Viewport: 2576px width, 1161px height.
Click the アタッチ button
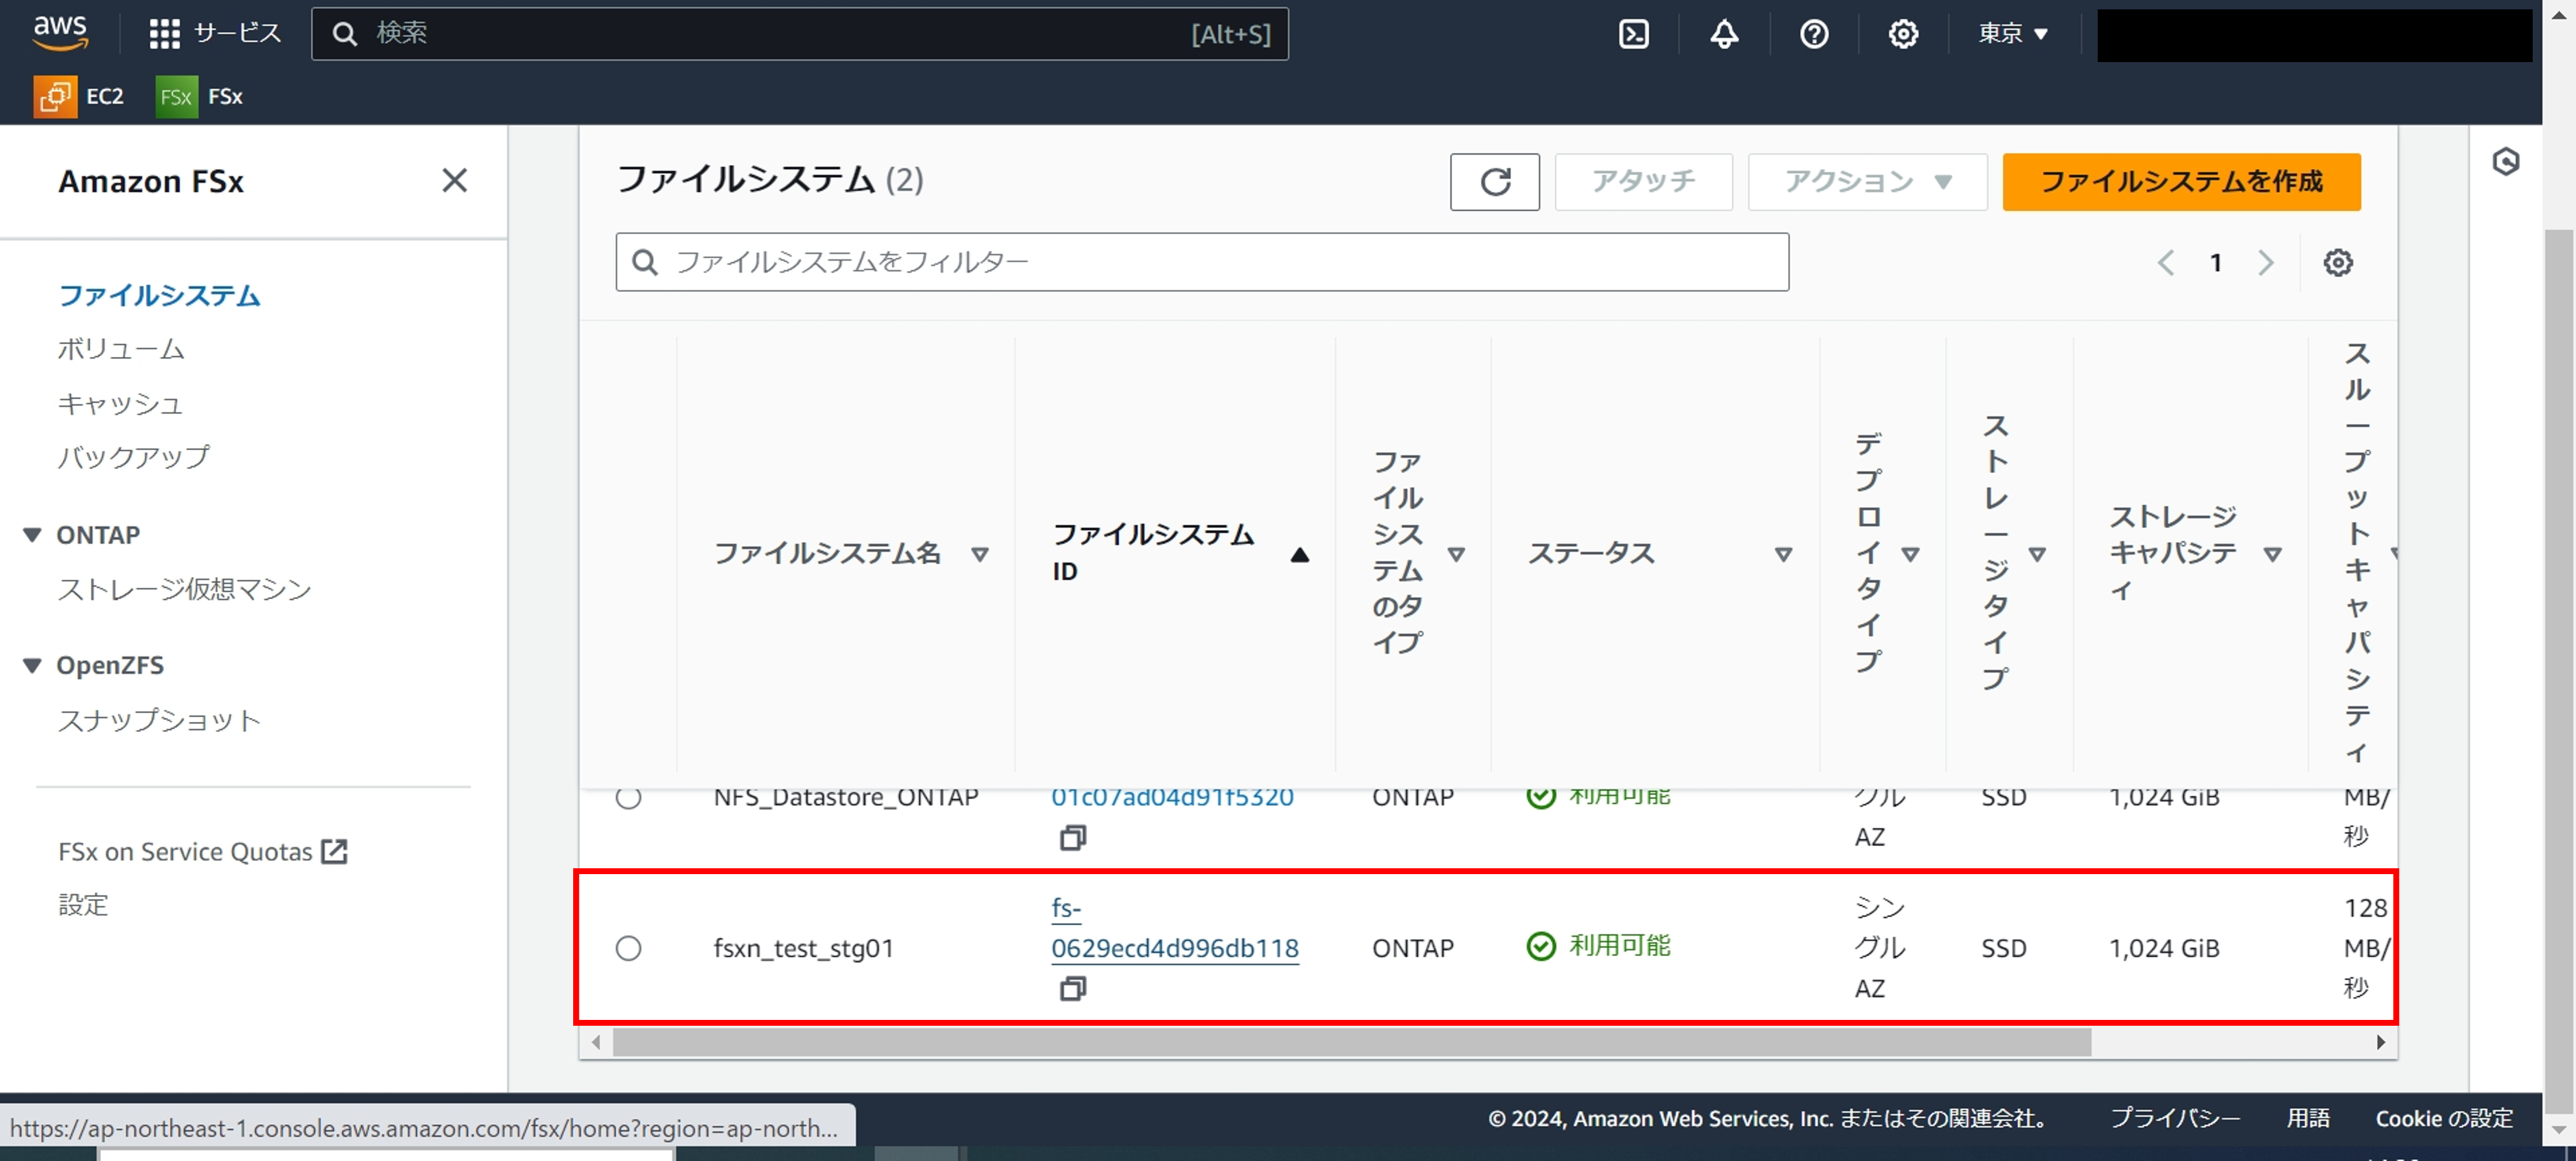point(1643,182)
